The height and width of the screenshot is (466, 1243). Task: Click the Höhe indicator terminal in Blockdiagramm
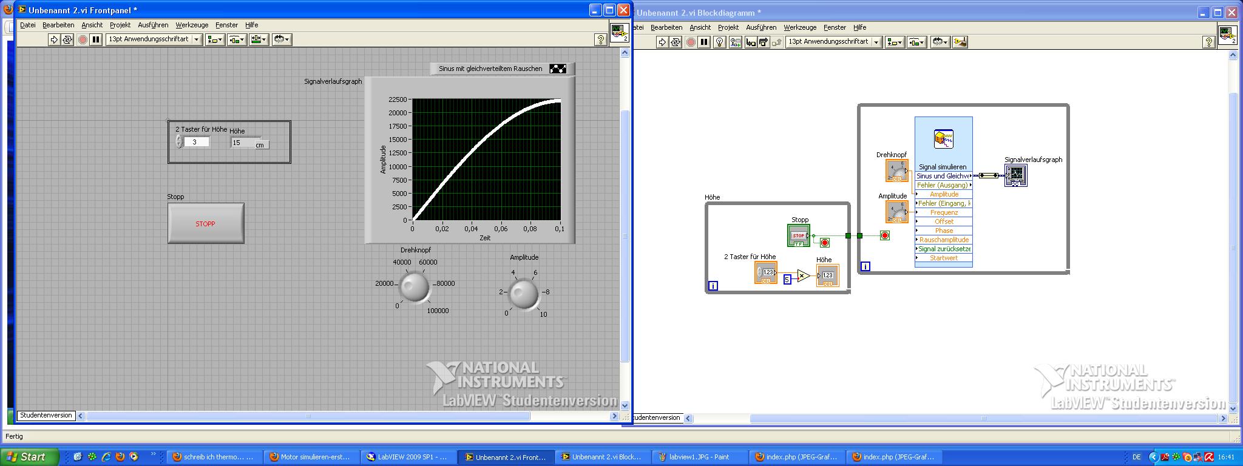coord(827,275)
